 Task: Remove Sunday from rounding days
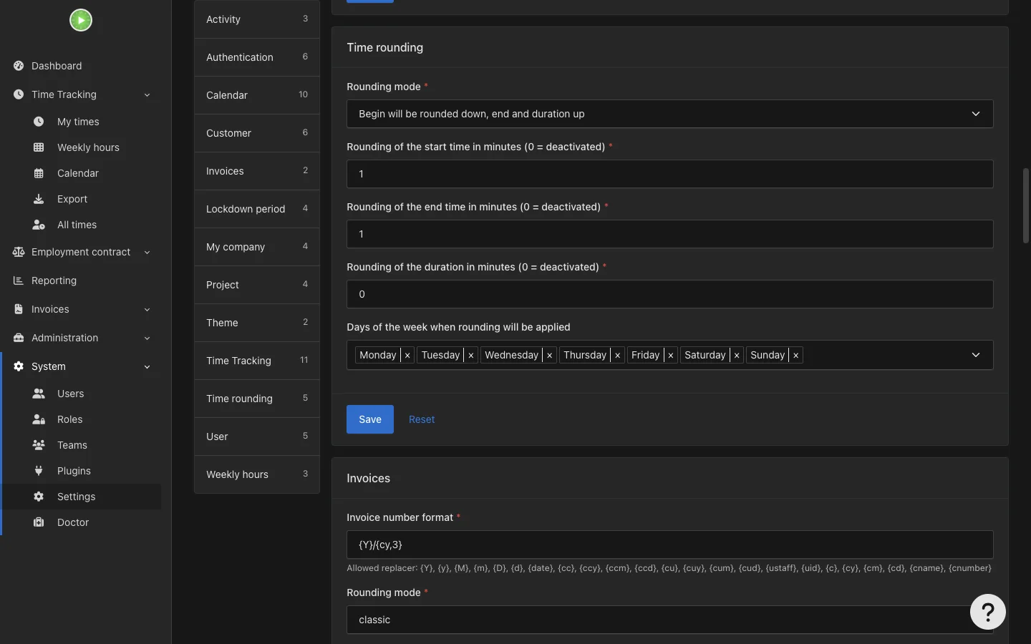click(x=795, y=355)
